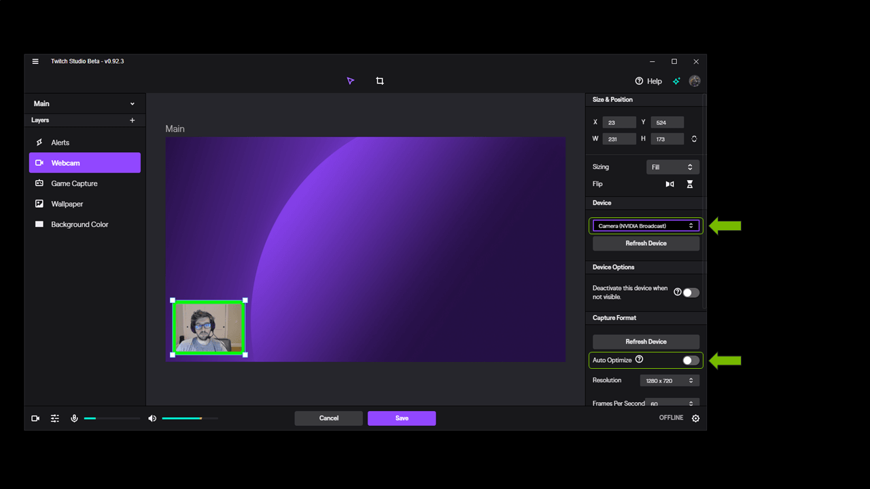870x489 pixels.
Task: Click the aspect ratio lock icon
Action: [x=694, y=139]
